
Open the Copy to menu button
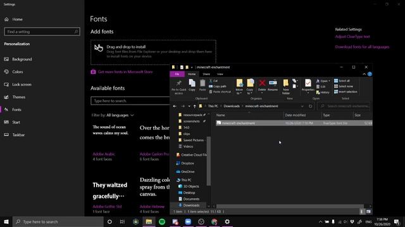click(250, 87)
